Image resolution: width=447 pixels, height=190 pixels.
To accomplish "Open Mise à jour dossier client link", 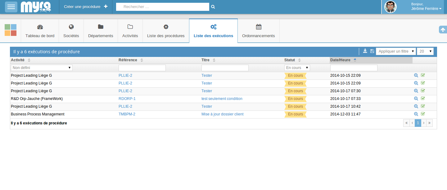I will pos(223,114).
